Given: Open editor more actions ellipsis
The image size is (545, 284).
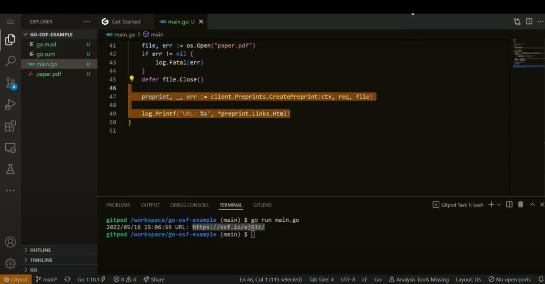Looking at the screenshot, I should click(541, 22).
